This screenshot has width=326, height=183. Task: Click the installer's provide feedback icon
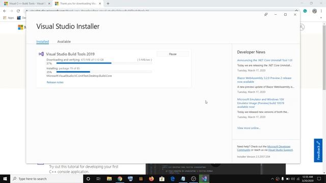click(266, 15)
